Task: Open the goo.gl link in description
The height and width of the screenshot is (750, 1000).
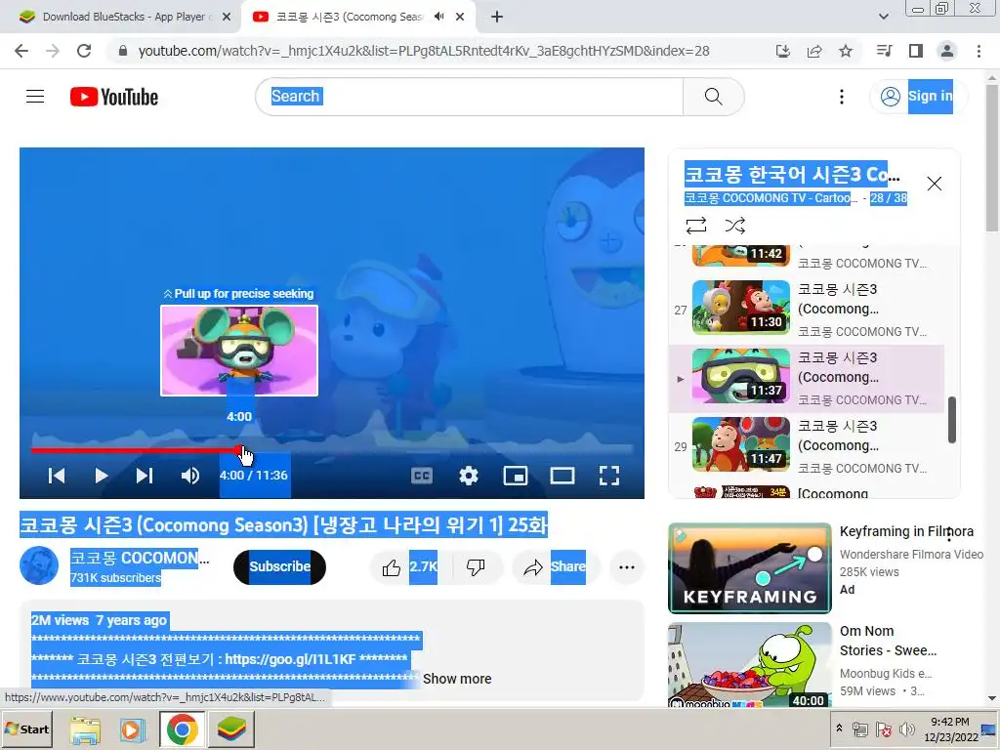Action: [290, 659]
